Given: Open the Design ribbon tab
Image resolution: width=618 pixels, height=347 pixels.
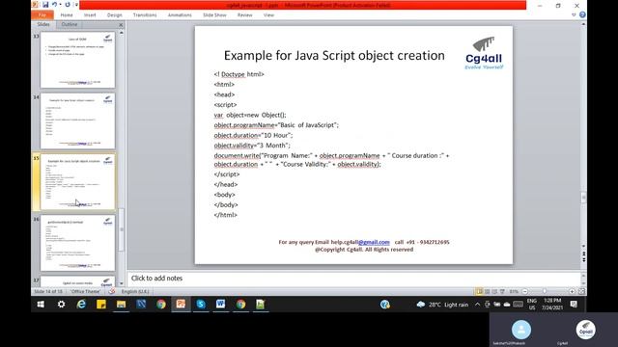Looking at the screenshot, I should point(114,15).
